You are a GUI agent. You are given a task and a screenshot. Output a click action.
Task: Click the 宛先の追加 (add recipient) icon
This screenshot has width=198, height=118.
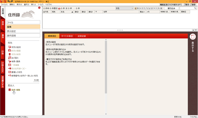[x=9, y=47]
